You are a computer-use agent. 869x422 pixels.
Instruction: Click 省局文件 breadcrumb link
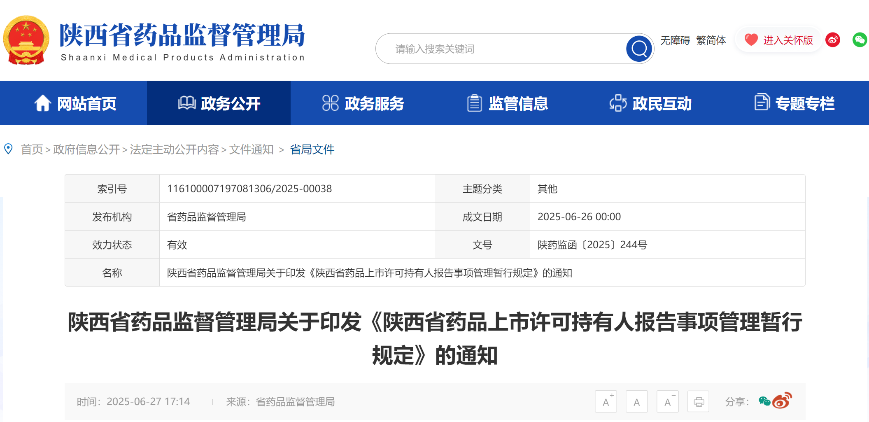tap(312, 149)
